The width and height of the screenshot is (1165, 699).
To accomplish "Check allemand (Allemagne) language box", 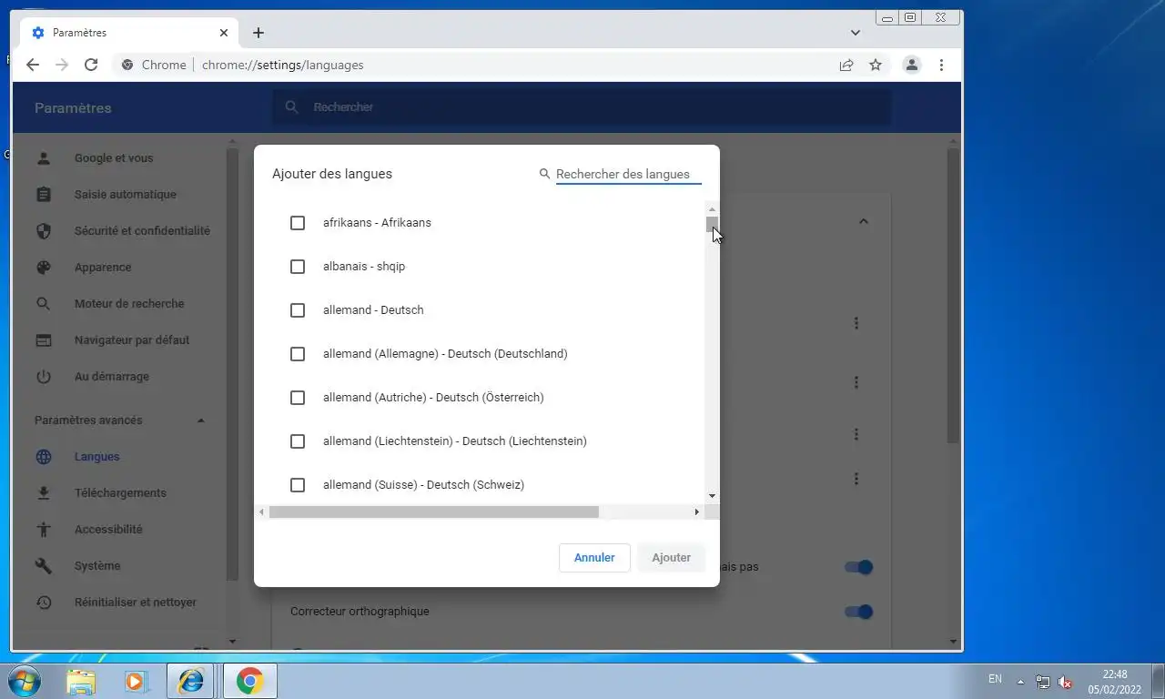I will (x=298, y=354).
